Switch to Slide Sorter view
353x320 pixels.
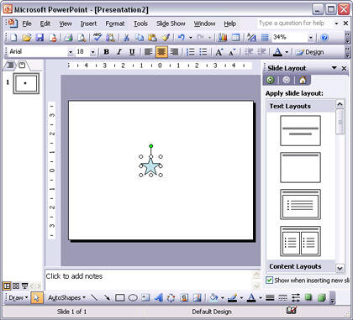(x=16, y=286)
